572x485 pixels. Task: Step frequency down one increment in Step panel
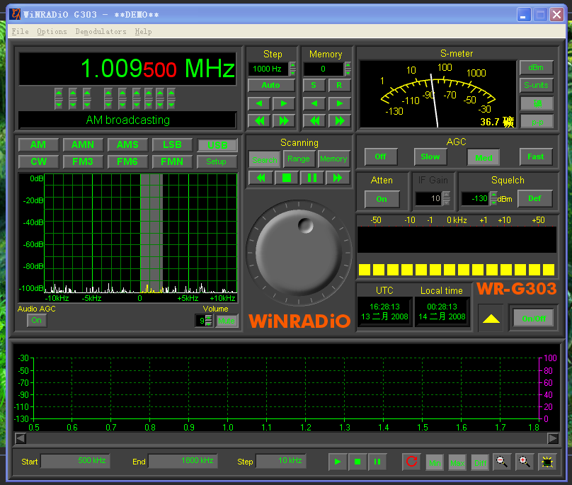[259, 103]
